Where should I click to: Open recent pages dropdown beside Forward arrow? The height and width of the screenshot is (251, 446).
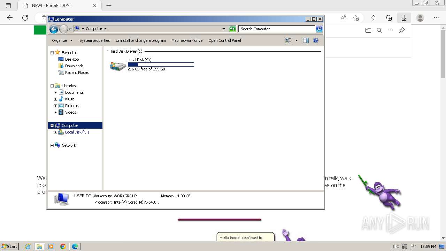70,29
